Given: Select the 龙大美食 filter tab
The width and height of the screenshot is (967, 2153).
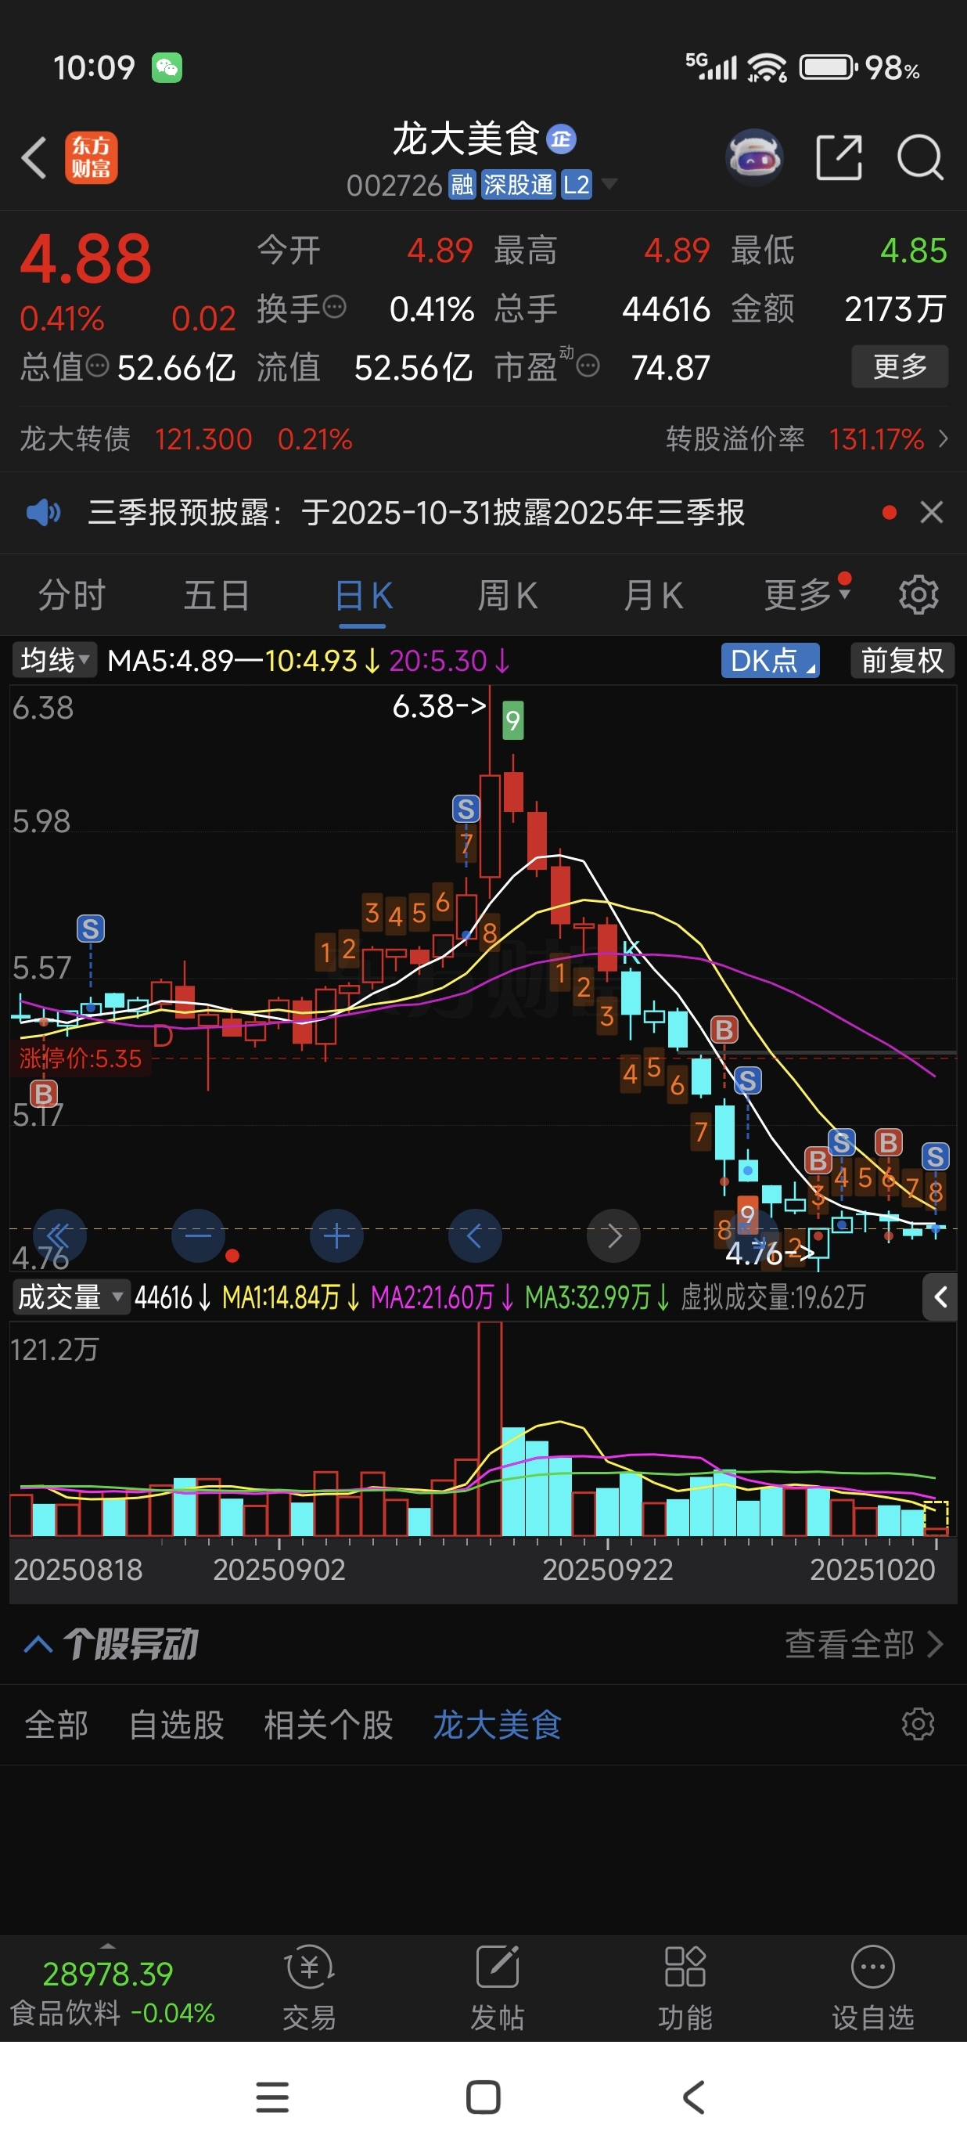Looking at the screenshot, I should [x=497, y=1724].
